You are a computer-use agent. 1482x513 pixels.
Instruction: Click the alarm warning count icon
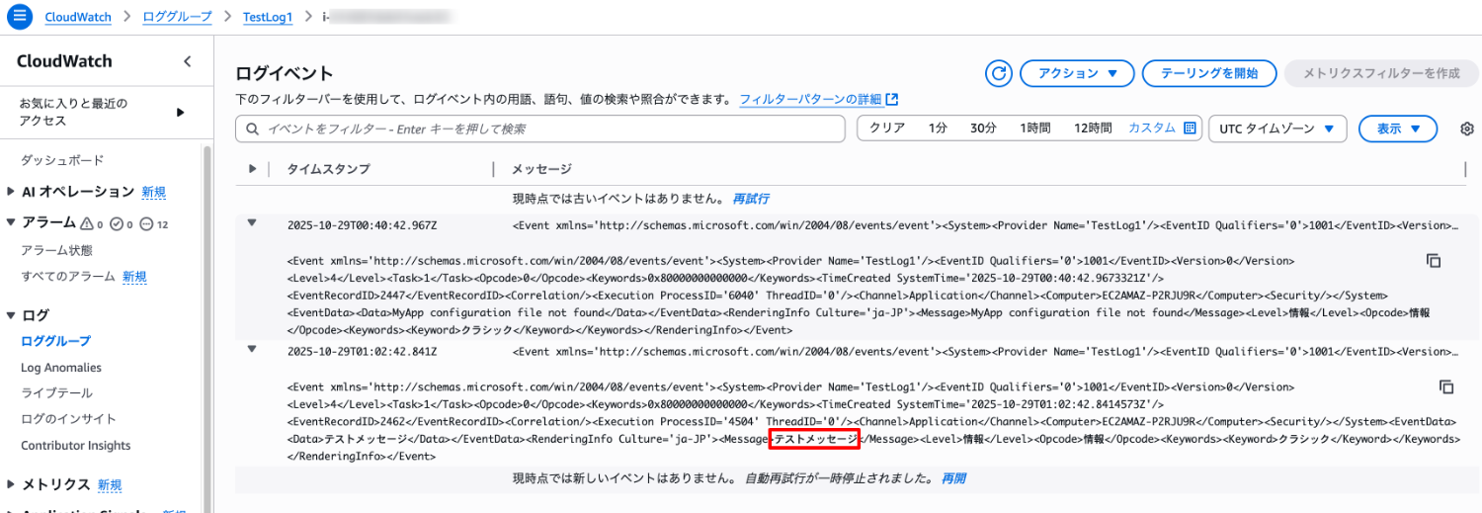pyautogui.click(x=86, y=223)
